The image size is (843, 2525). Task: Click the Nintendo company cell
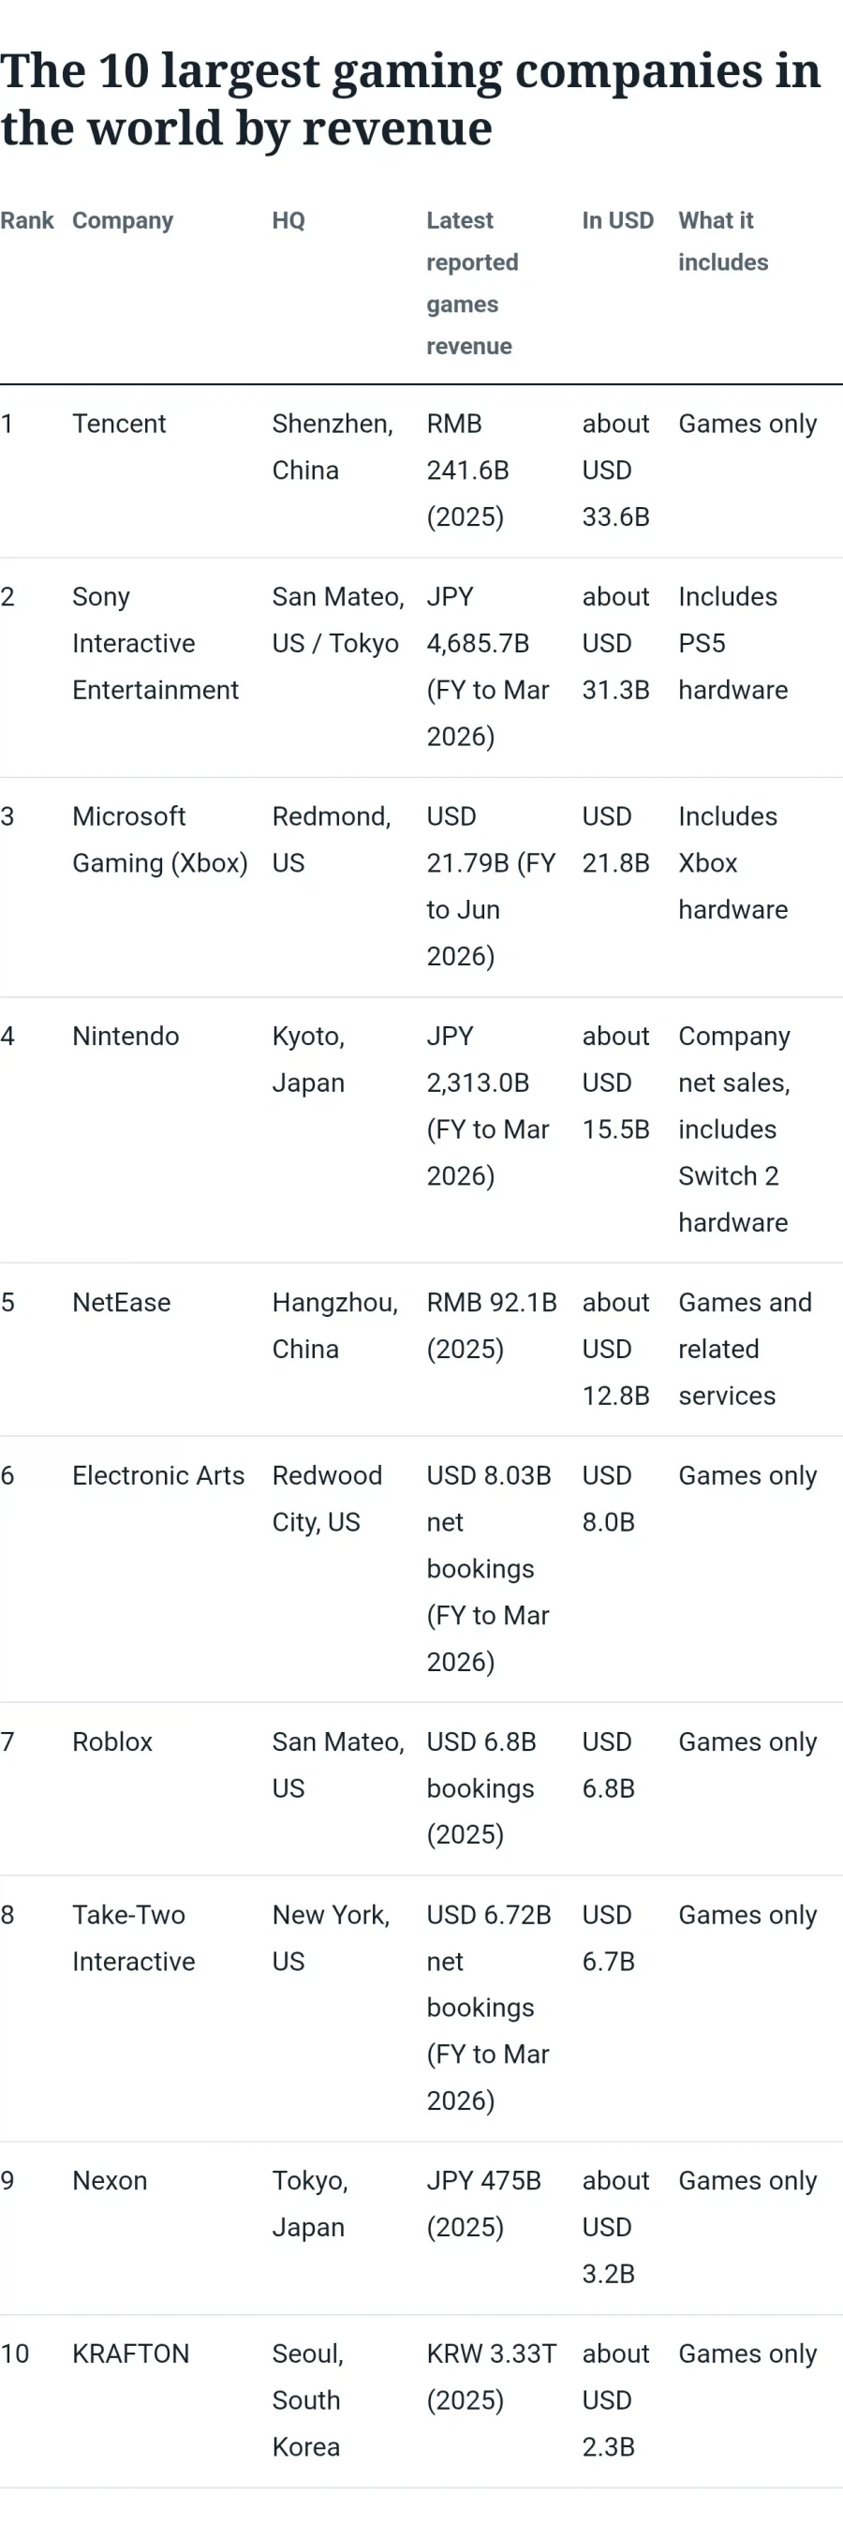click(126, 1036)
